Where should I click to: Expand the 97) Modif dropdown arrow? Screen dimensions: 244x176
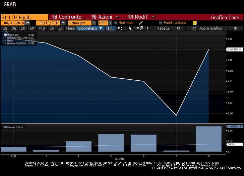click(x=153, y=17)
